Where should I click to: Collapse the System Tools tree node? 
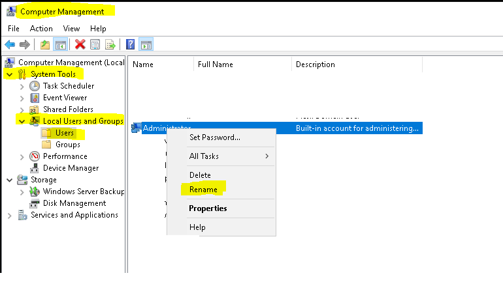click(x=10, y=74)
